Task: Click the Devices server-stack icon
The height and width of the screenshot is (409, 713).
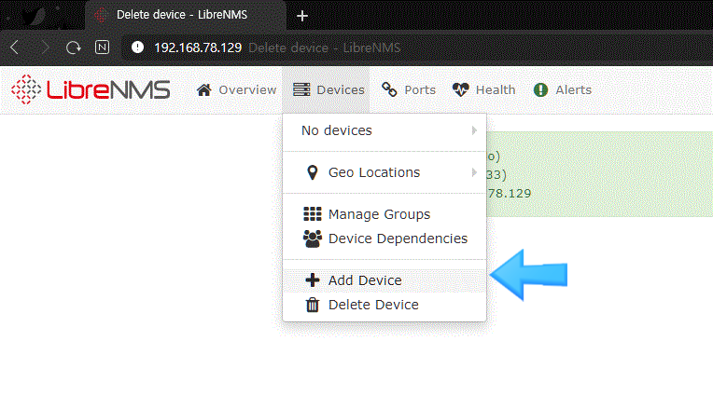Action: [x=301, y=89]
